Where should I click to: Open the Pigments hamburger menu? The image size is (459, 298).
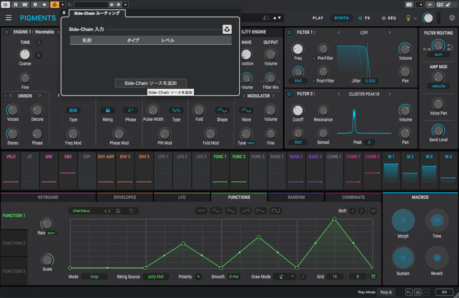[9, 18]
